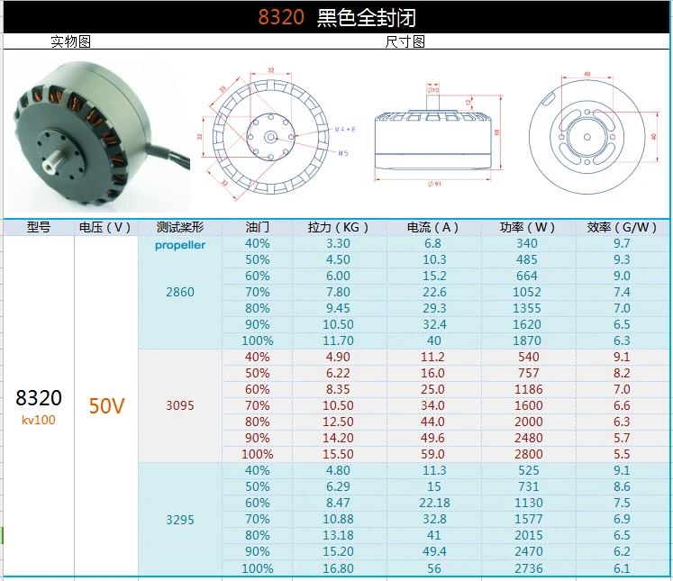This screenshot has height=581, width=673.
Task: Click the current value '10.3'
Action: pyautogui.click(x=434, y=259)
